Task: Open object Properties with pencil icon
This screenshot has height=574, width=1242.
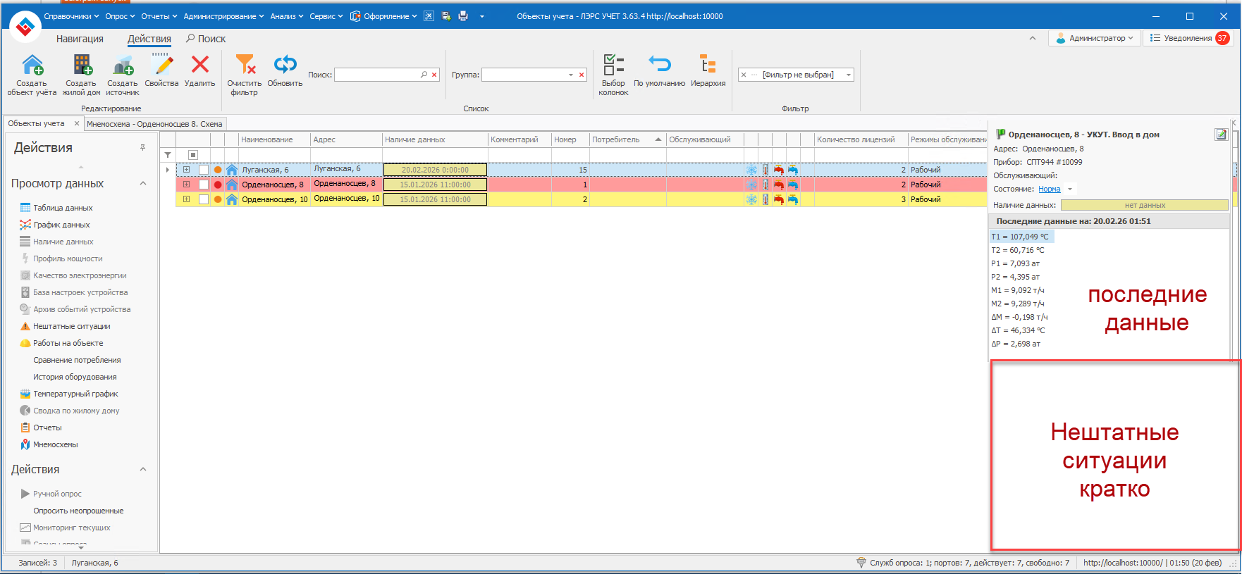Action: pyautogui.click(x=162, y=65)
